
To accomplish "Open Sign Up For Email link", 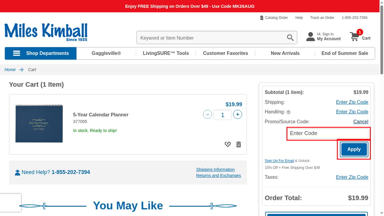I will click(x=279, y=161).
